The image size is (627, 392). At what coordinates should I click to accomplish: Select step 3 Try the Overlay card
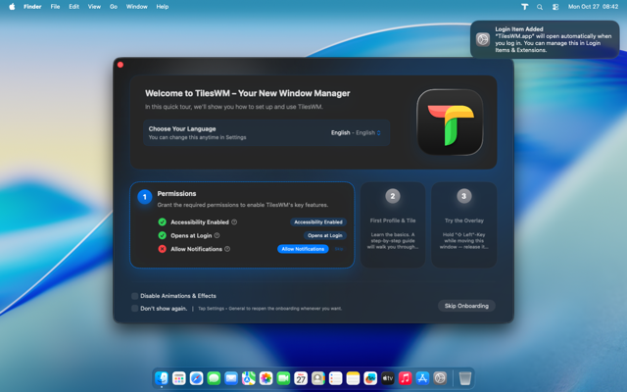[463, 224]
